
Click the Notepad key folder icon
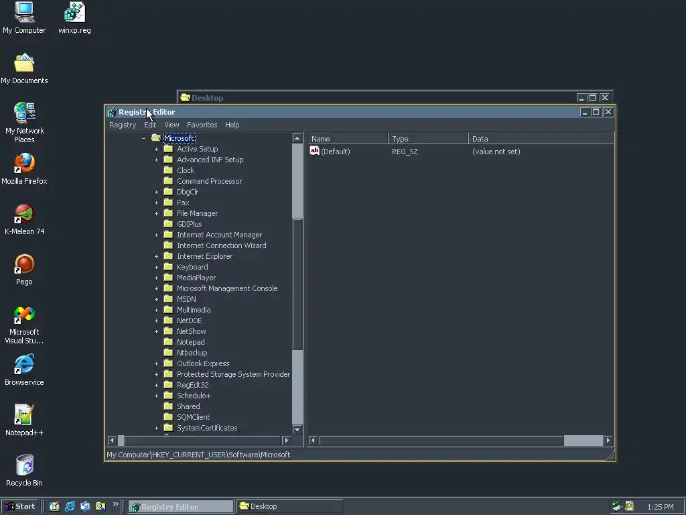click(168, 341)
